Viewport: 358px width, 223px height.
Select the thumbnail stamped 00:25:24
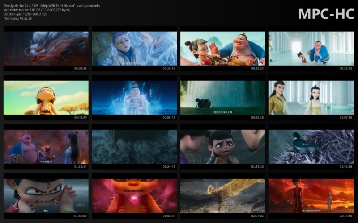pyautogui.click(x=223, y=49)
